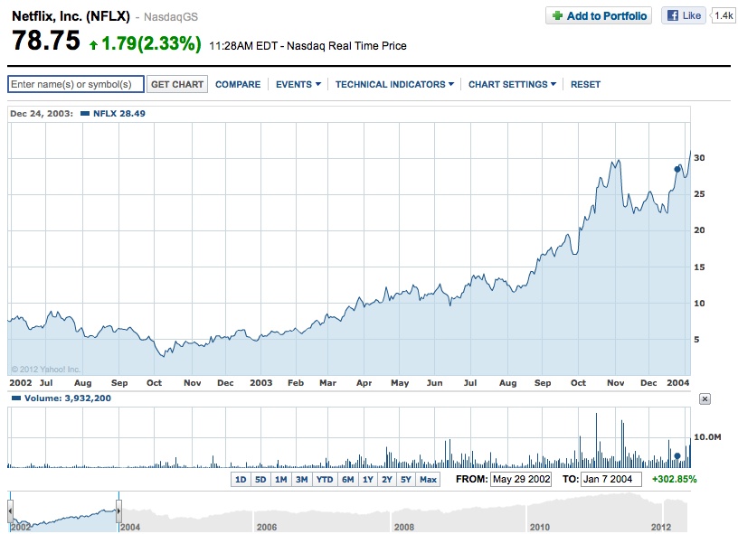Image resolution: width=738 pixels, height=534 pixels.
Task: Click the Netflix, Inc. (NFLX) title
Action: pyautogui.click(x=71, y=16)
